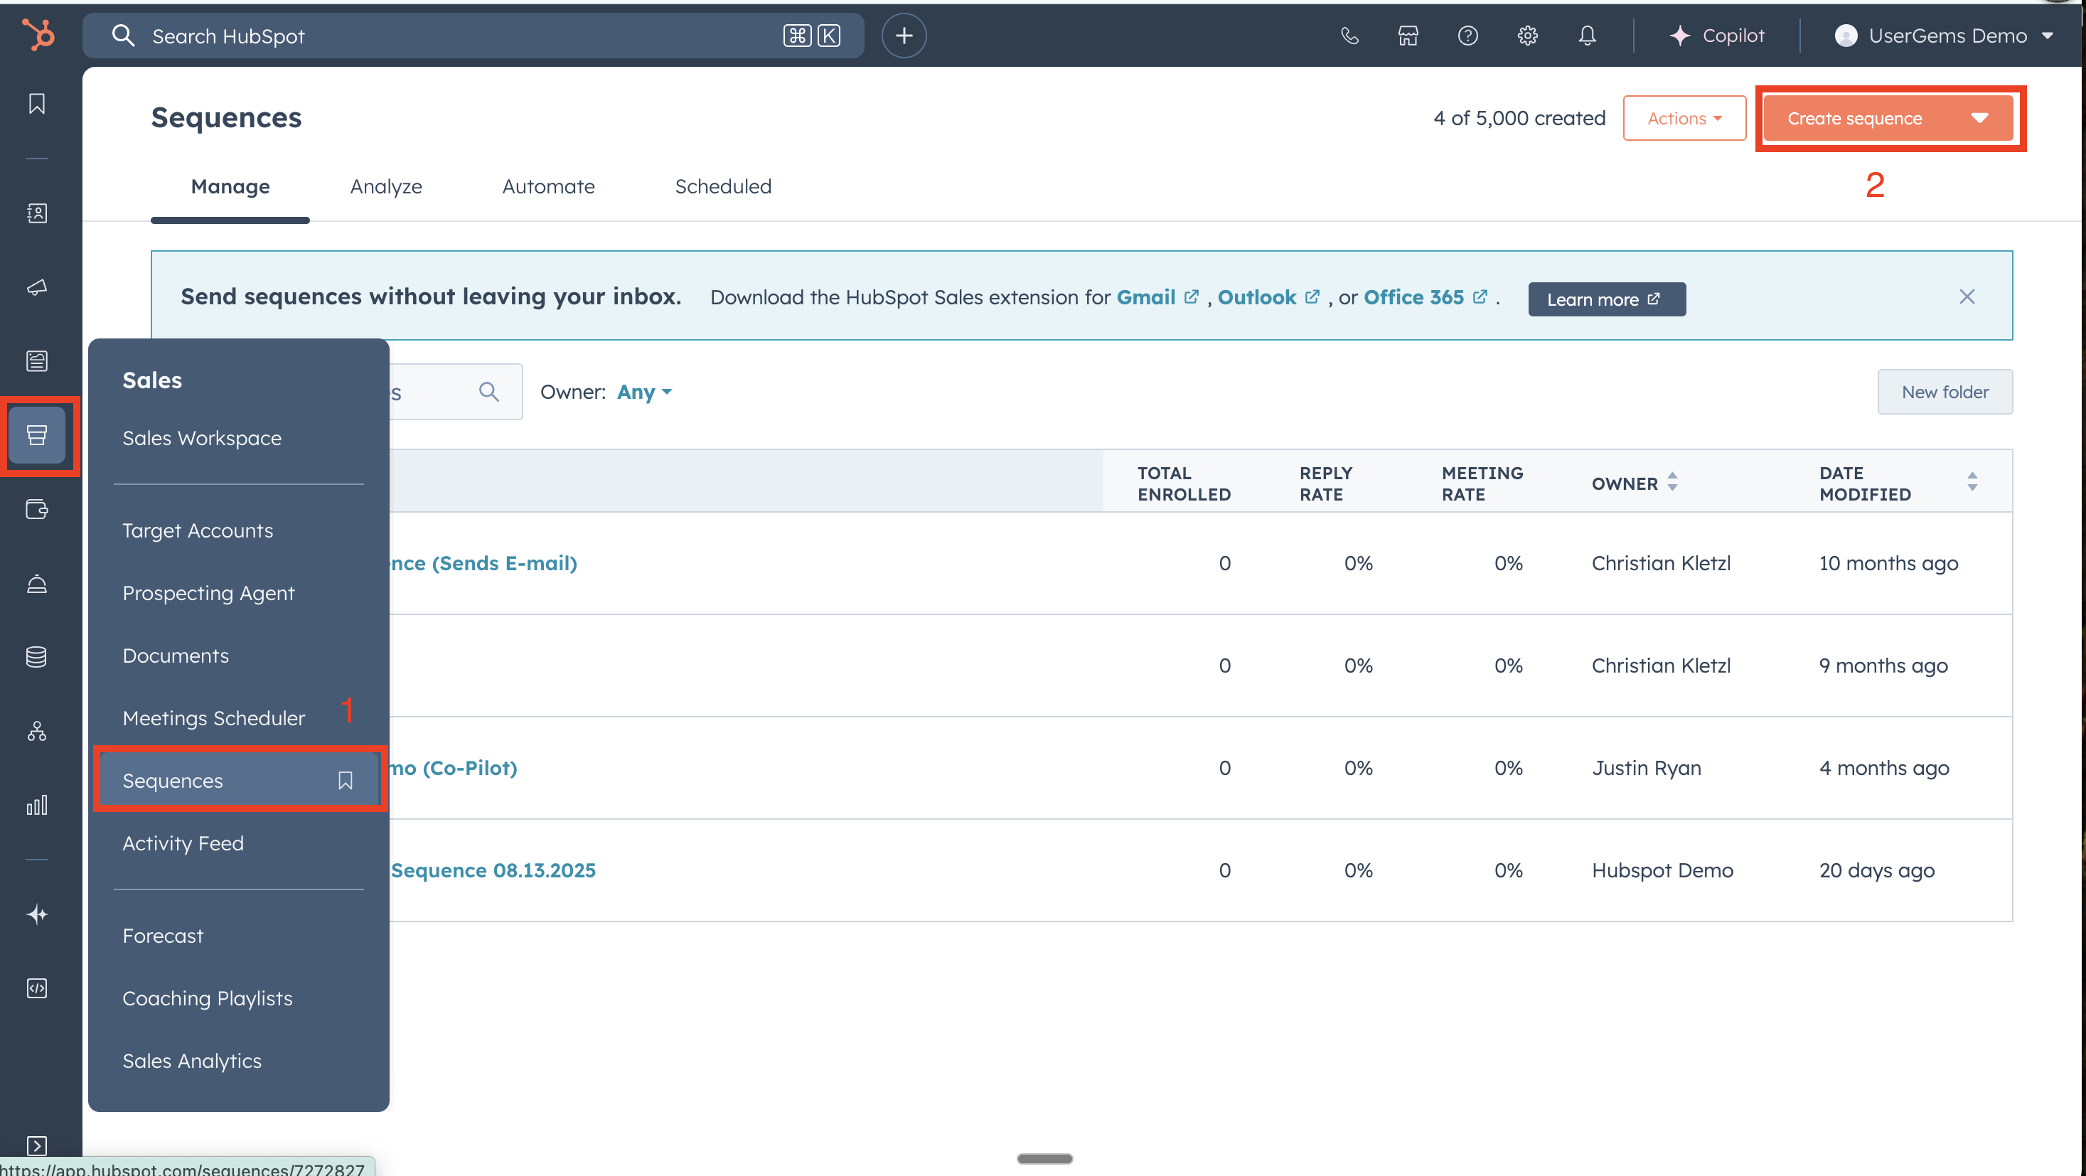The image size is (2086, 1176).
Task: Click the HubSpot sprocket logo
Action: pyautogui.click(x=37, y=35)
